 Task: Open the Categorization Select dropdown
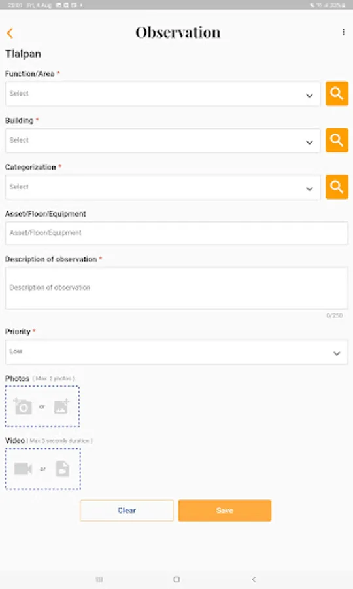point(162,187)
